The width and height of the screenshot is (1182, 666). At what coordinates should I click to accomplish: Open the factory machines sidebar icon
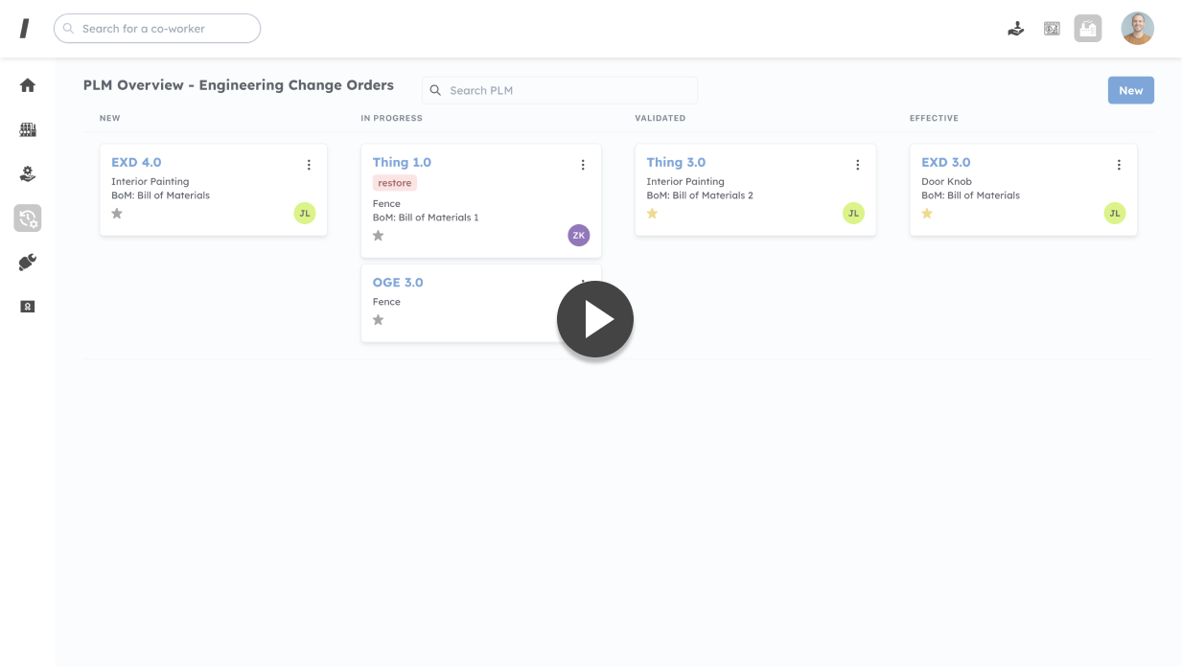coord(28,129)
